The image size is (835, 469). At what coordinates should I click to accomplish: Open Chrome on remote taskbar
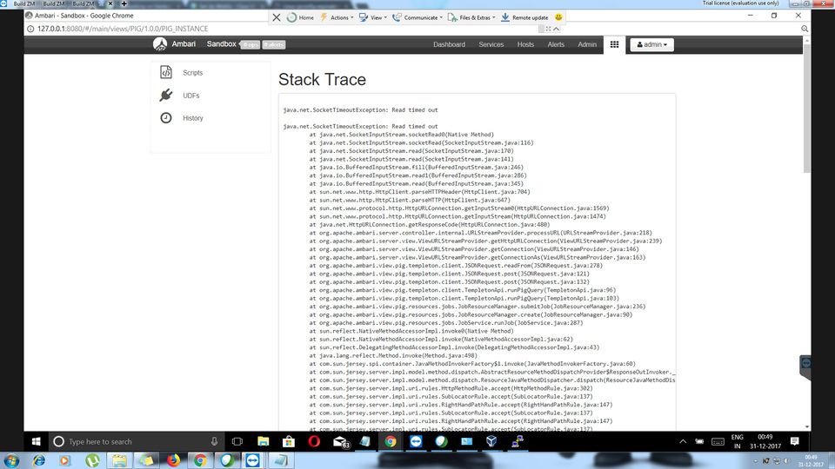pyautogui.click(x=391, y=441)
